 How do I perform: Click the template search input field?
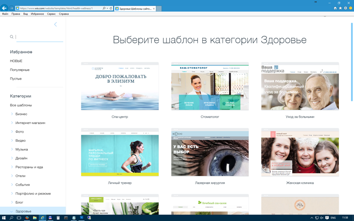coord(39,37)
